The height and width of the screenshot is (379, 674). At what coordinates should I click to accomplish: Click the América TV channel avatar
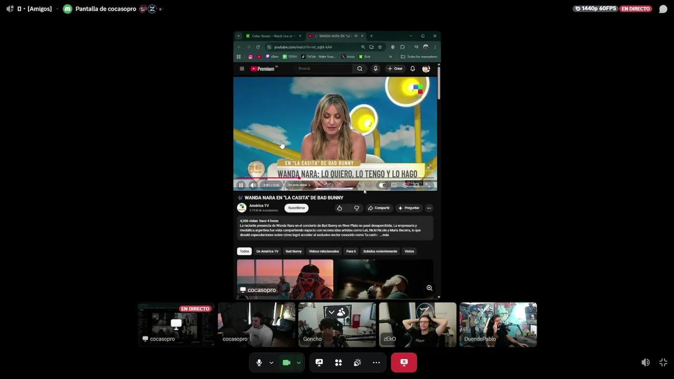click(x=242, y=208)
